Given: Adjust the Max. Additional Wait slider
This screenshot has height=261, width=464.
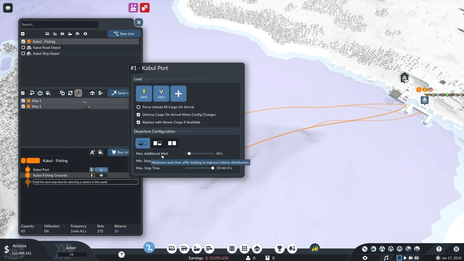Looking at the screenshot, I should tap(200, 153).
